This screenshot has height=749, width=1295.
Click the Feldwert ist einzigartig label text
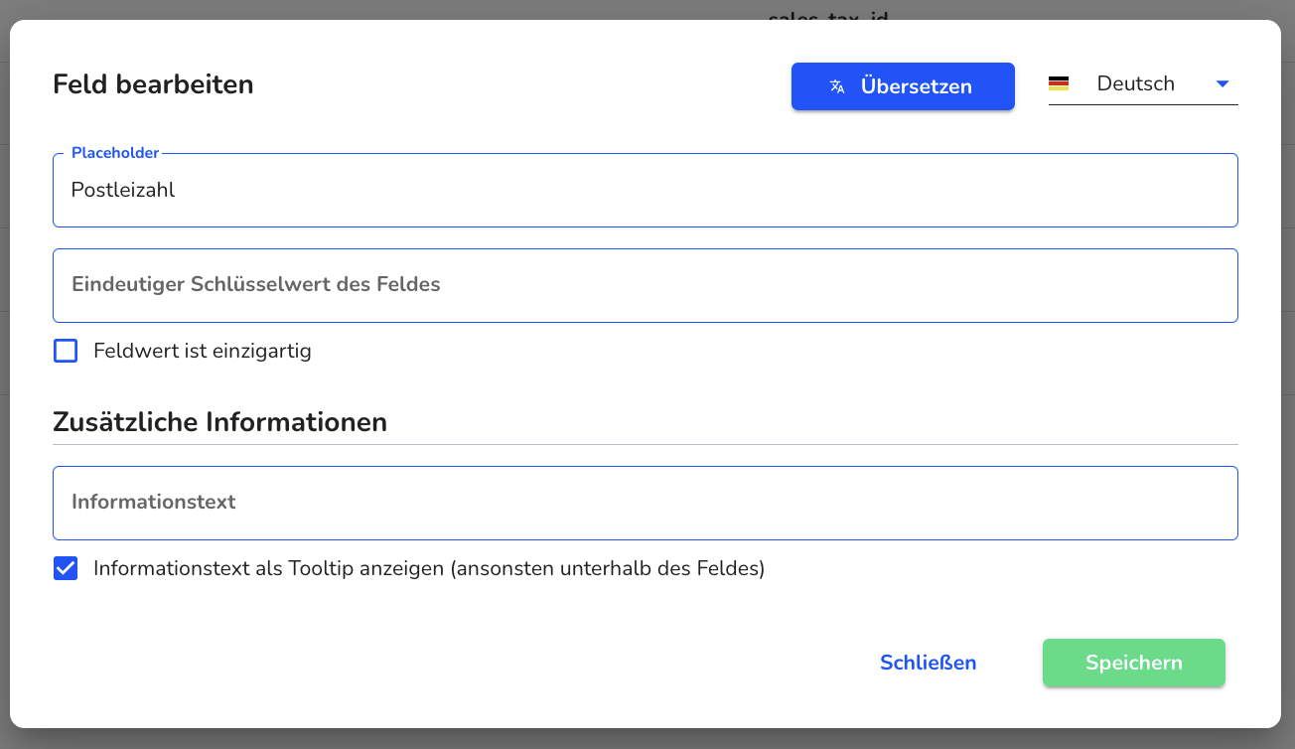[x=203, y=351]
